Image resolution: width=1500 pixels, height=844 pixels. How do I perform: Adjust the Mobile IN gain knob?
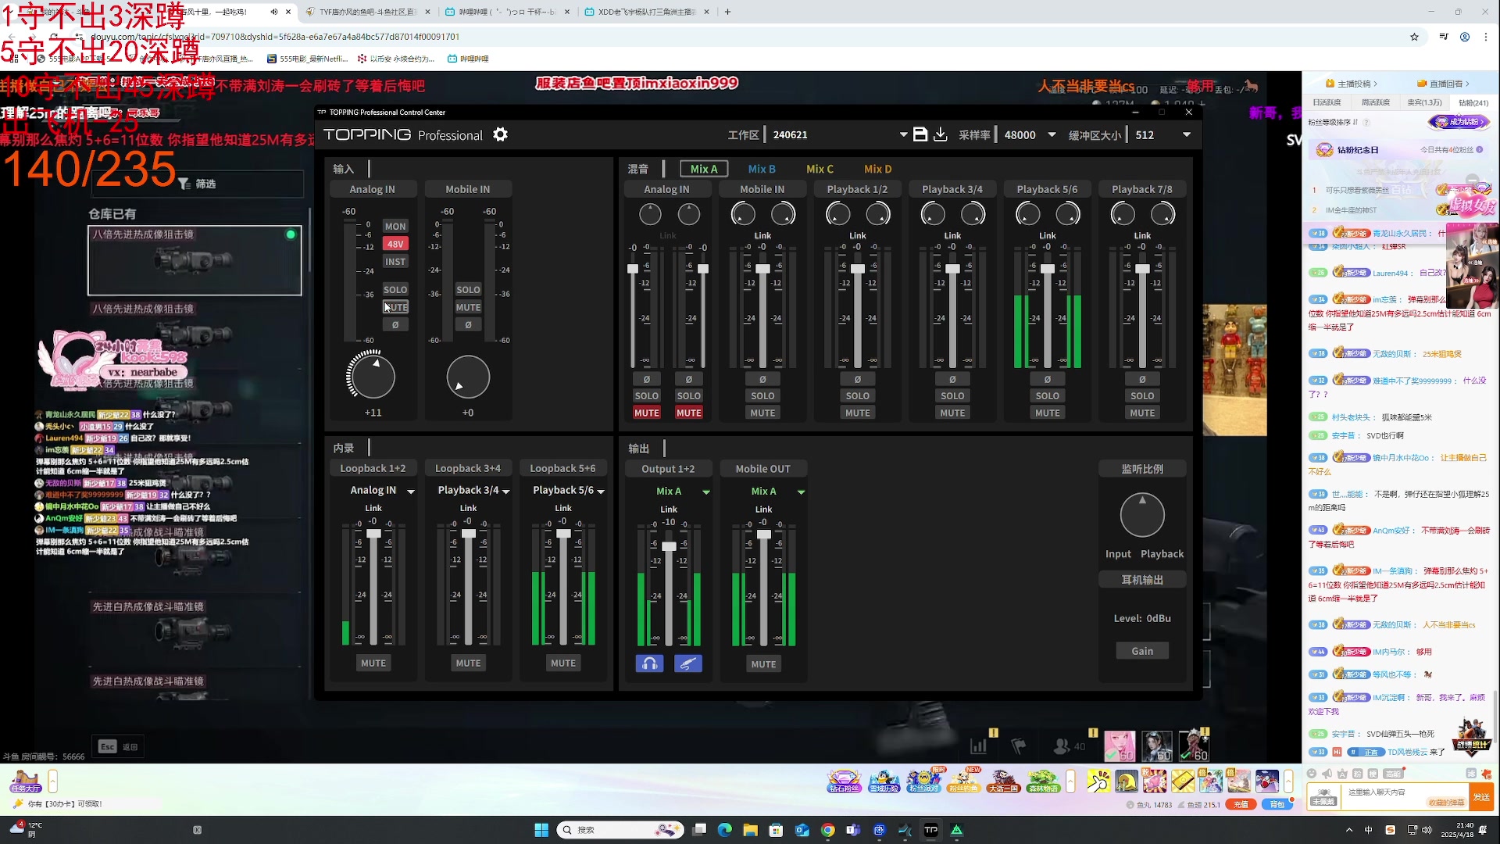(468, 377)
